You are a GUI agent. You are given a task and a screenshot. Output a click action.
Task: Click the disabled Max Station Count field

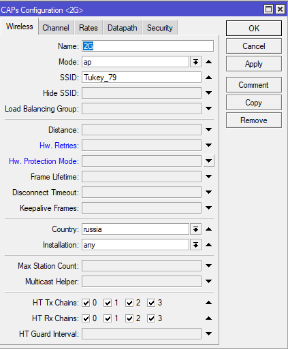(142, 266)
